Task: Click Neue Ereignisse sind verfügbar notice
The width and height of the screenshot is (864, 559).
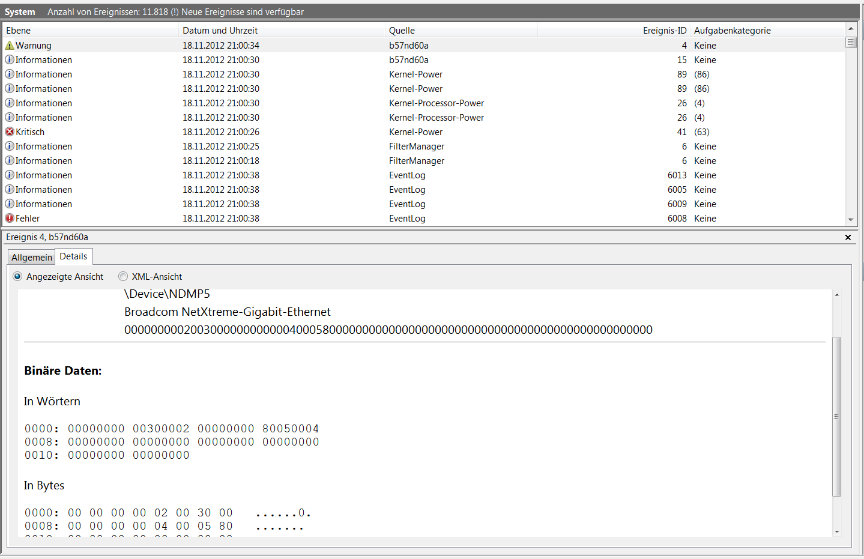Action: (243, 12)
